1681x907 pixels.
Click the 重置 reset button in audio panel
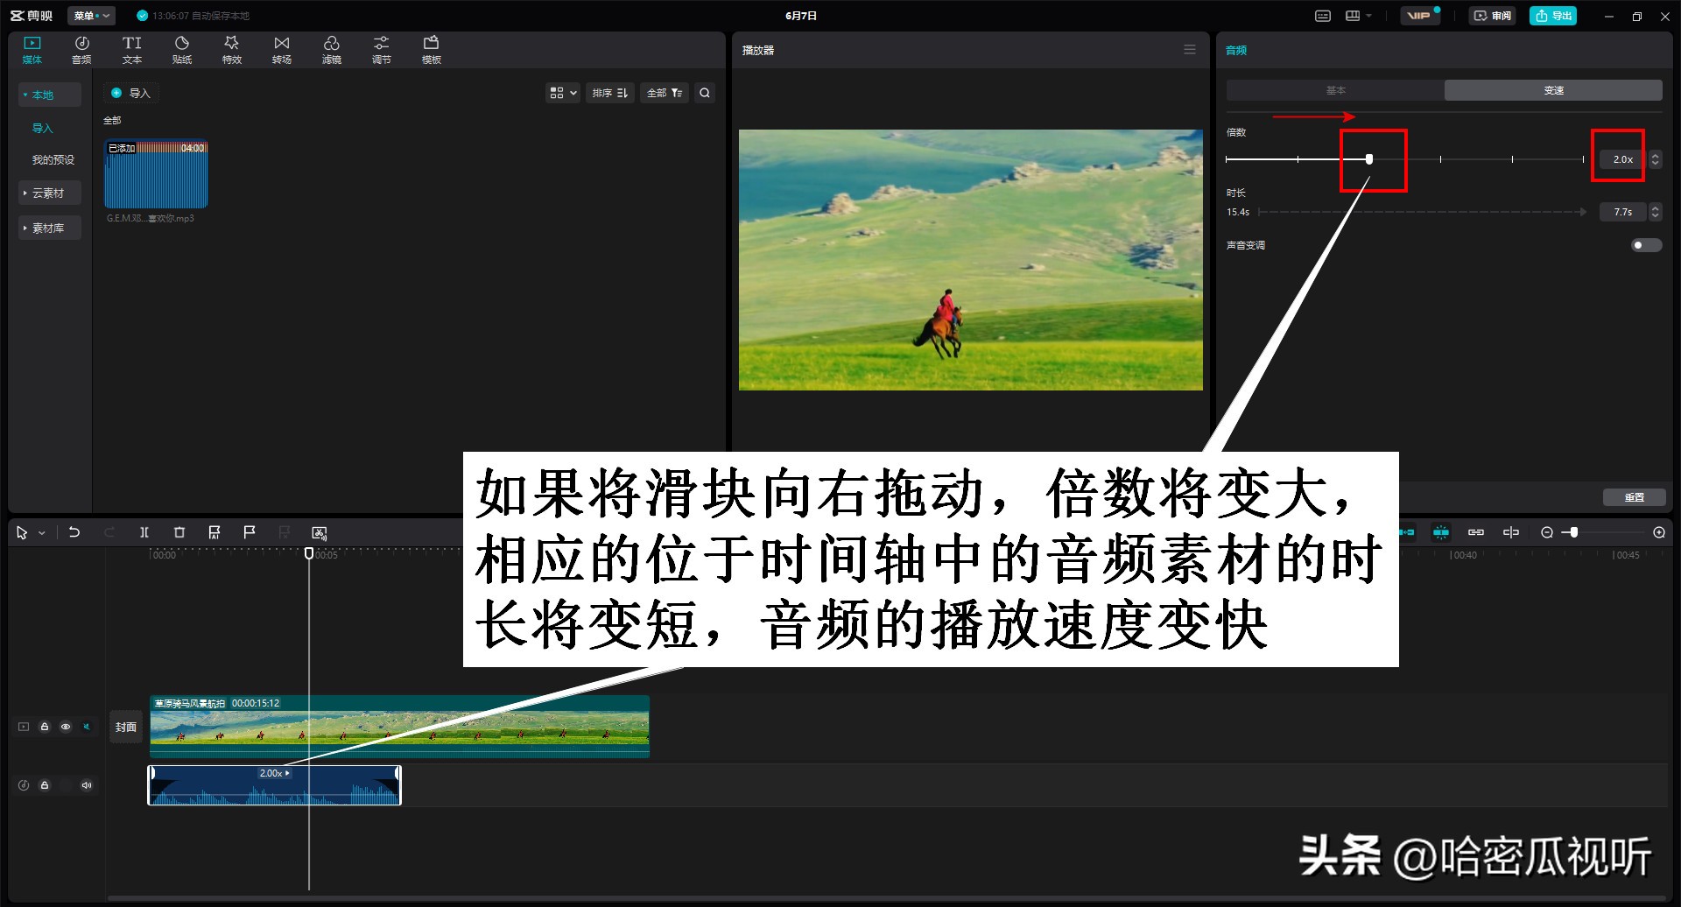[x=1635, y=496]
